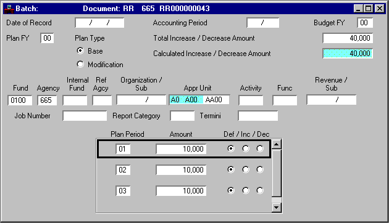Image resolution: width=389 pixels, height=223 pixels.
Task: Click the Ref Agcy field
Action: (102, 100)
